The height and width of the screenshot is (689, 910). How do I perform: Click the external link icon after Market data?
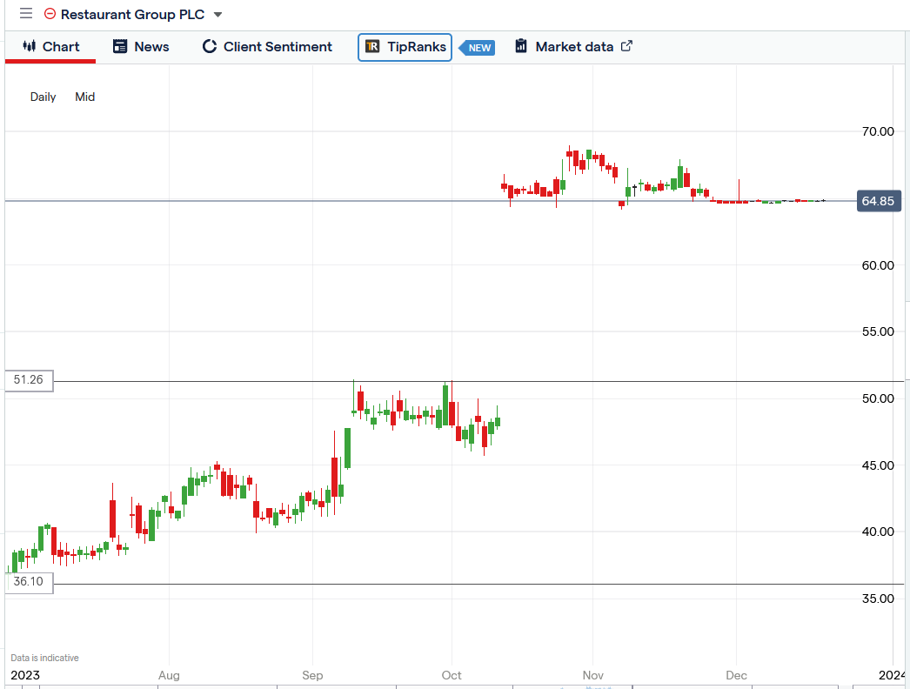626,46
